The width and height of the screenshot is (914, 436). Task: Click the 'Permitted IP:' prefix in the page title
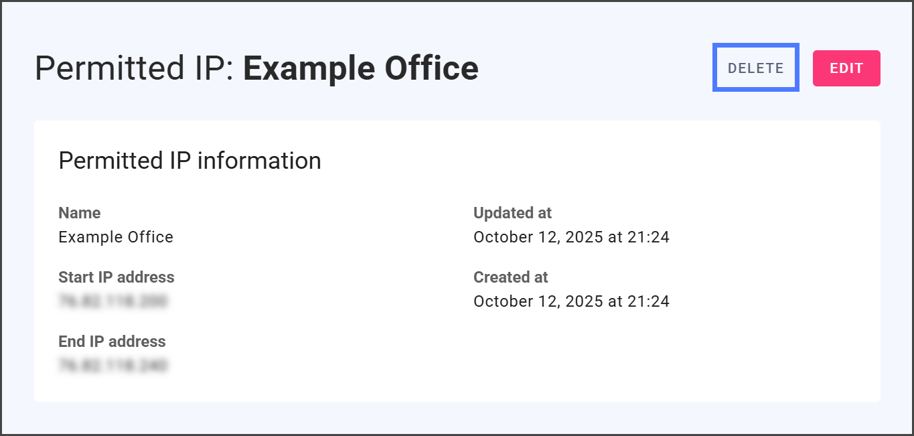133,68
